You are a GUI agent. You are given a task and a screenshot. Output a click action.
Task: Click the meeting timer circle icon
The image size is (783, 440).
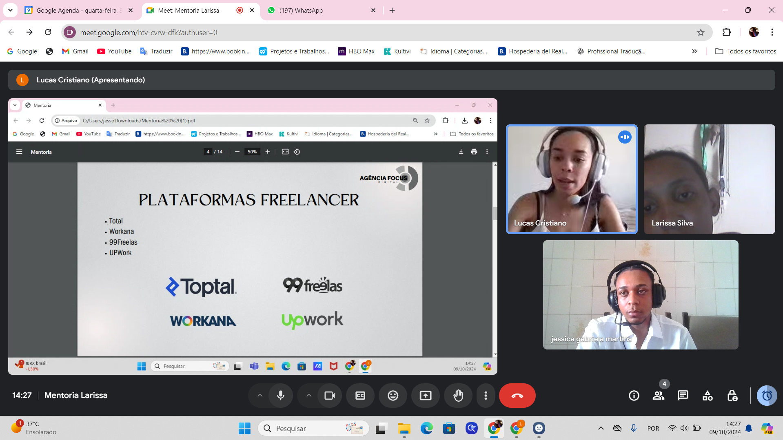(767, 396)
